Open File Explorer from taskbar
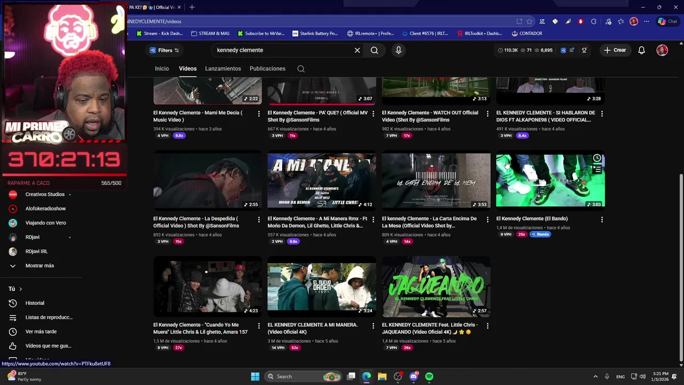 [382, 376]
